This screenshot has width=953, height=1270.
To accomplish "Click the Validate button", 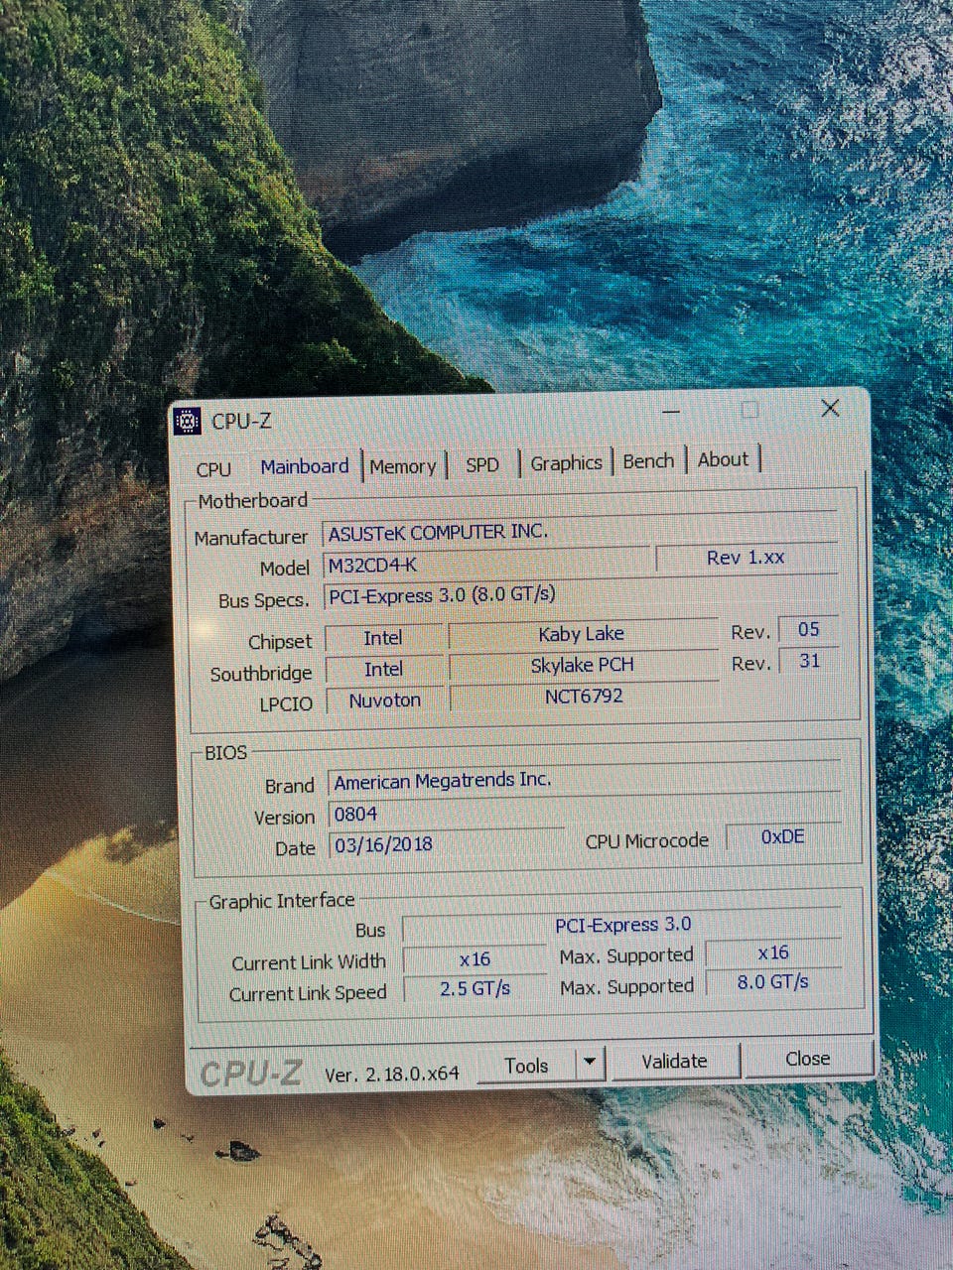I will [x=674, y=1061].
